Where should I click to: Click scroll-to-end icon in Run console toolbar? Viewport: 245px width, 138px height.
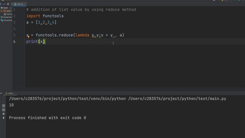coord(3,110)
